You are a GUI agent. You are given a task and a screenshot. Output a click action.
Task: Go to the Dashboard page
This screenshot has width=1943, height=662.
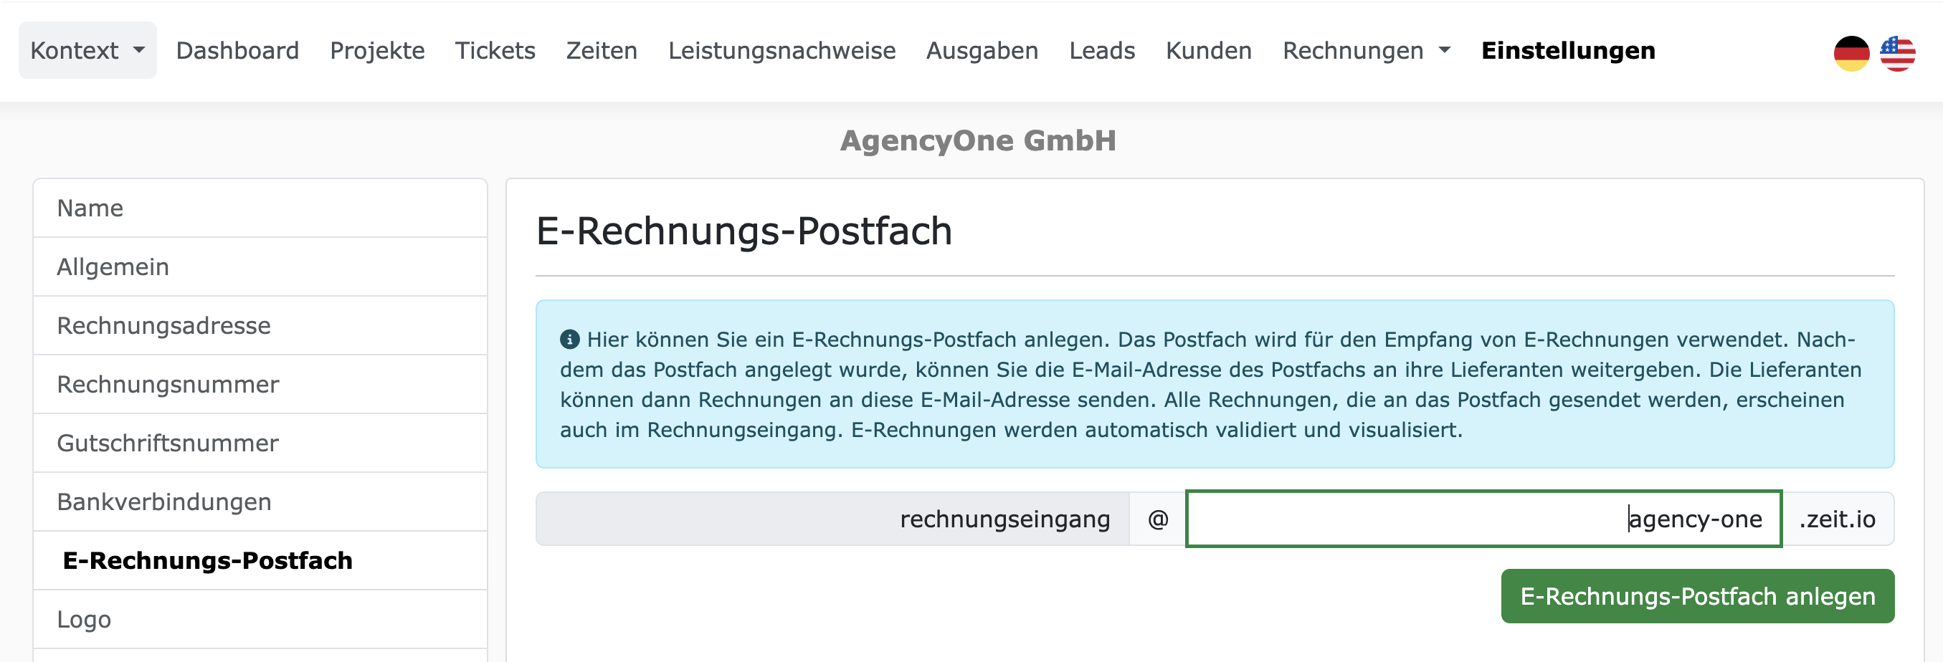click(237, 51)
